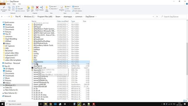The image size is (188, 106).
Task: Open the Windows Start menu
Action: click(2, 104)
